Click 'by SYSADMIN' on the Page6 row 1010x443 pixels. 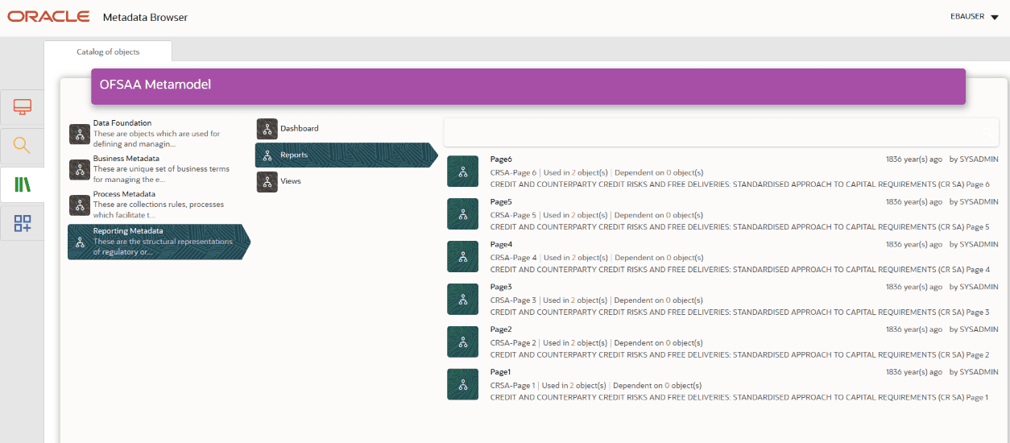click(974, 159)
